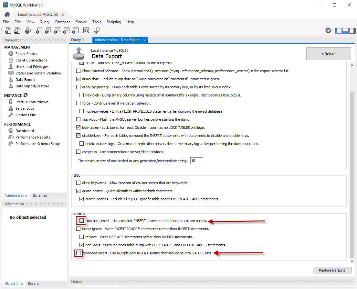This screenshot has height=289, width=357.
Task: Open the Scripting menu
Action: pyautogui.click(x=114, y=22)
